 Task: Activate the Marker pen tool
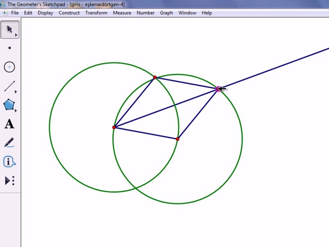(9, 142)
